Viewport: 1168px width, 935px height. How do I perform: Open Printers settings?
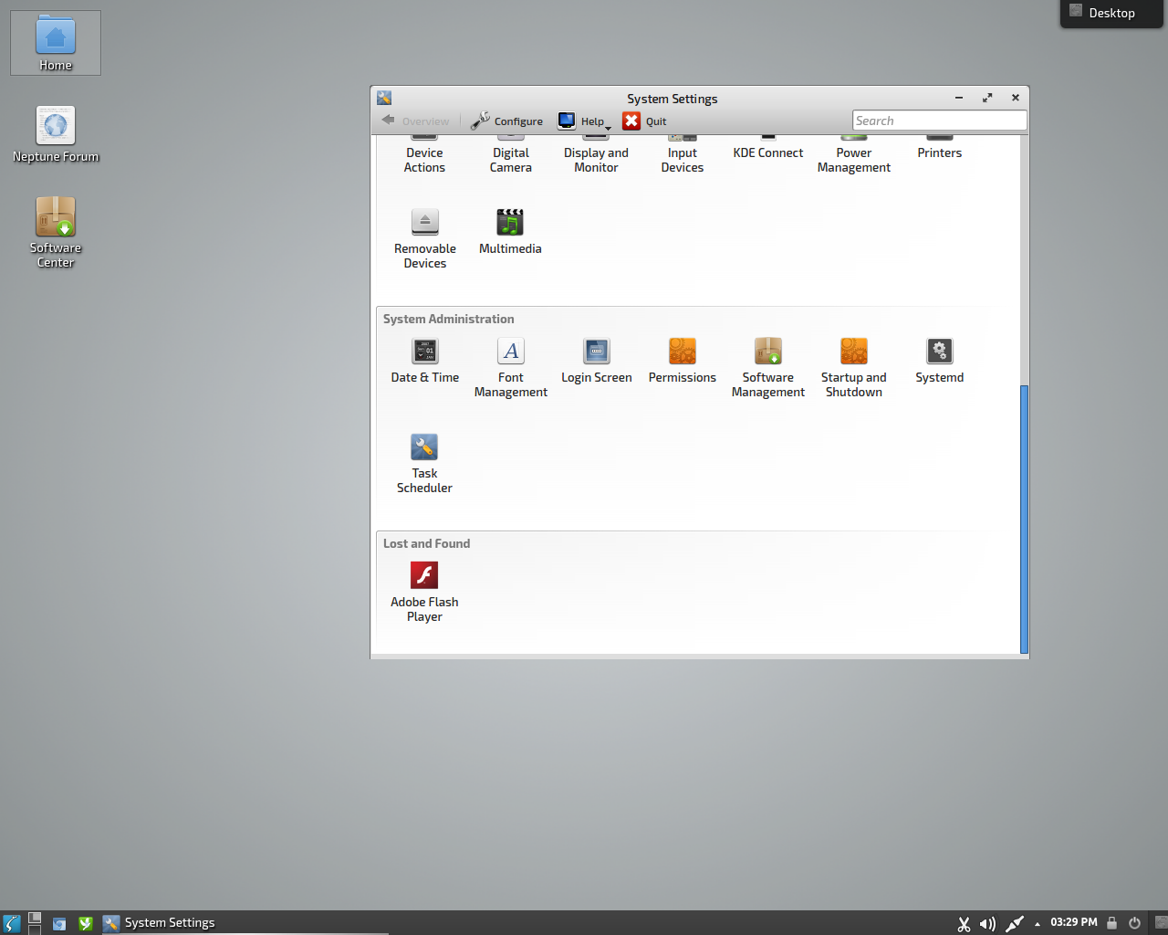939,150
